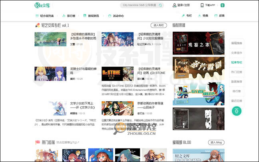This screenshot has width=259, height=162.
Task: Jump to 勤更推荐 in side navigation
Action: tap(237, 82)
